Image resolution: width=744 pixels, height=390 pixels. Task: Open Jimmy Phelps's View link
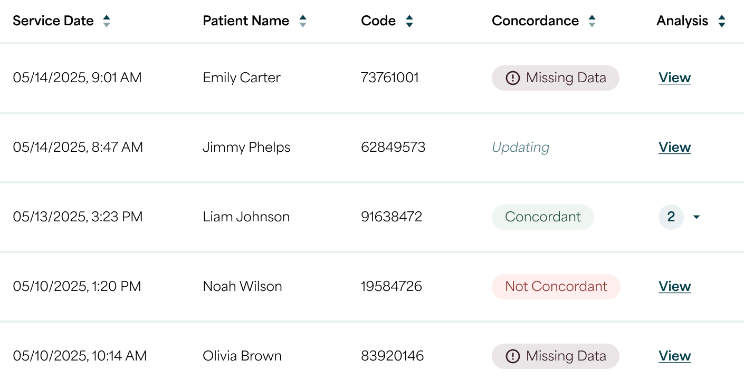pos(674,148)
